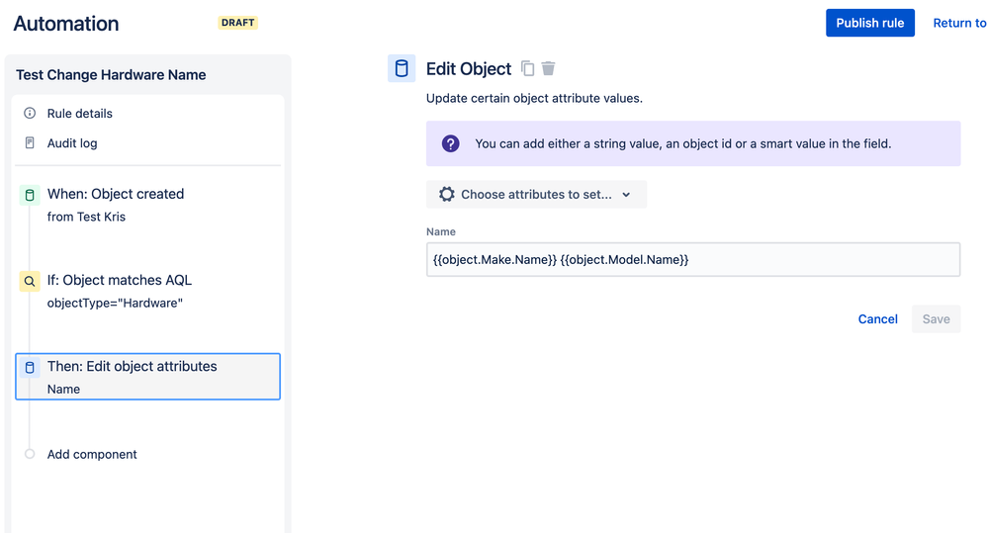Click the green Object created trigger icon
Image resolution: width=988 pixels, height=533 pixels.
(x=30, y=195)
